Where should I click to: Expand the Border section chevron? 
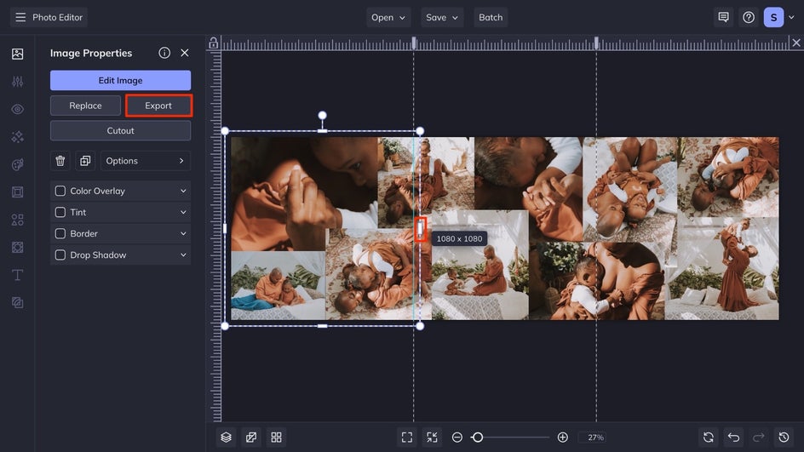tap(183, 234)
